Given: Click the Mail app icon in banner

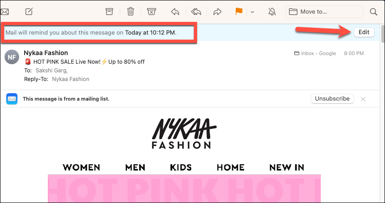Looking at the screenshot, I should [12, 99].
